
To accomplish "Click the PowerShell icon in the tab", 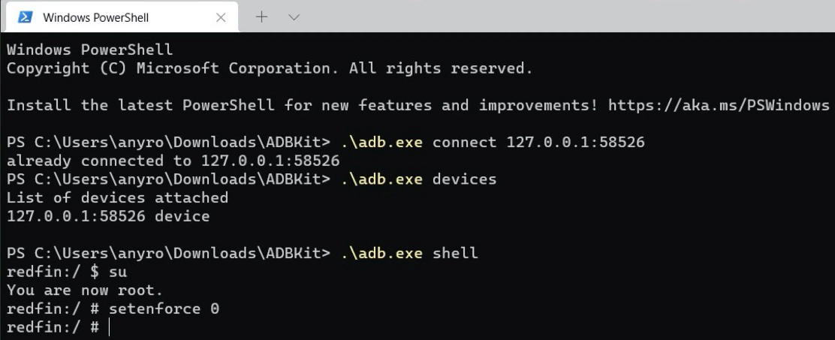I will point(24,17).
